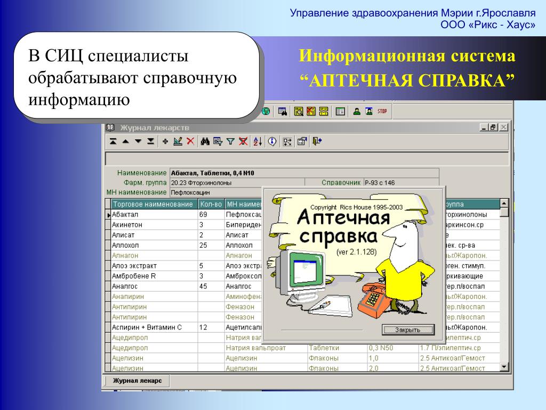The width and height of the screenshot is (546, 410).
Task: Select the Аспирин + Витамин С row
Action: click(x=184, y=327)
